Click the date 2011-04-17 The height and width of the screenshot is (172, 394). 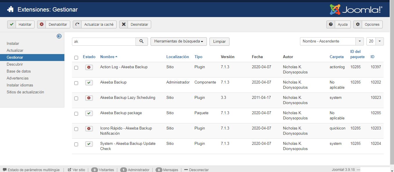click(x=261, y=98)
